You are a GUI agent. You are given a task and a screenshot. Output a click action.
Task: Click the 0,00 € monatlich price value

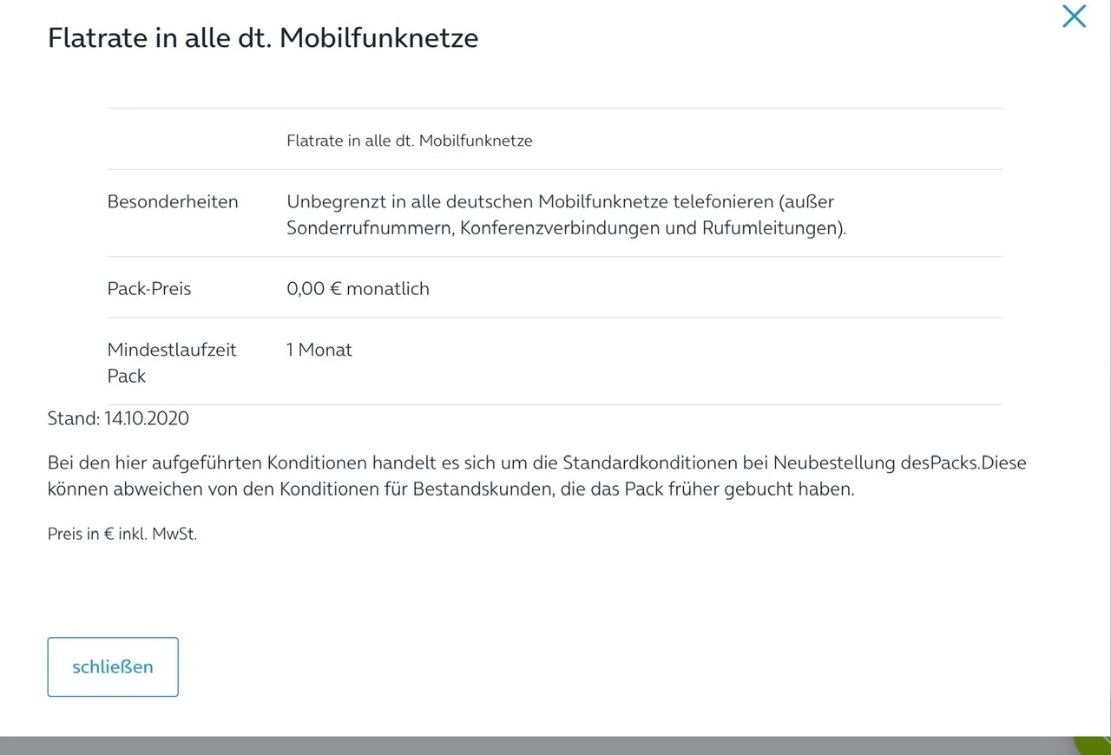pyautogui.click(x=358, y=289)
